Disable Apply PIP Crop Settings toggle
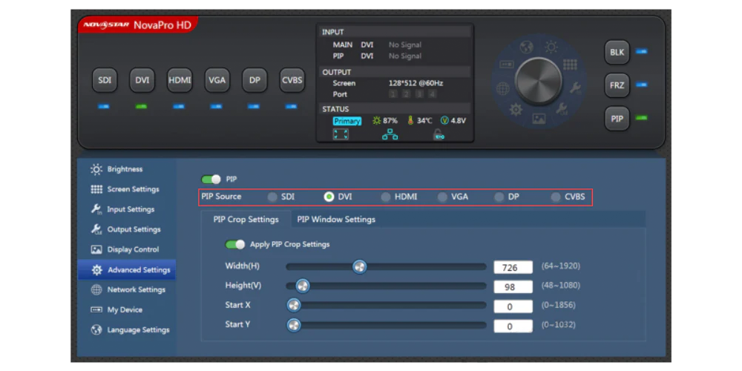The height and width of the screenshot is (371, 742). click(x=234, y=244)
